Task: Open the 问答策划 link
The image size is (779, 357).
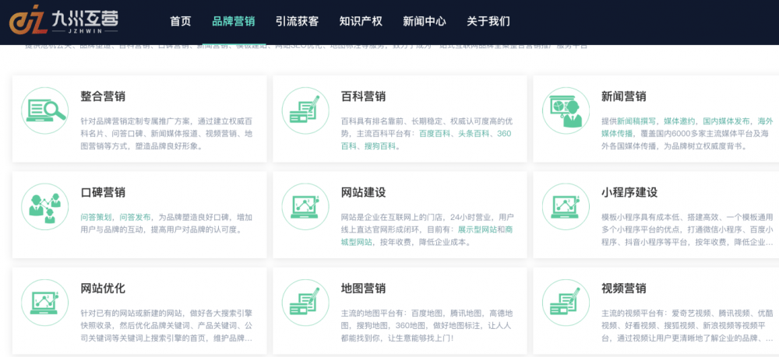Action: click(97, 217)
